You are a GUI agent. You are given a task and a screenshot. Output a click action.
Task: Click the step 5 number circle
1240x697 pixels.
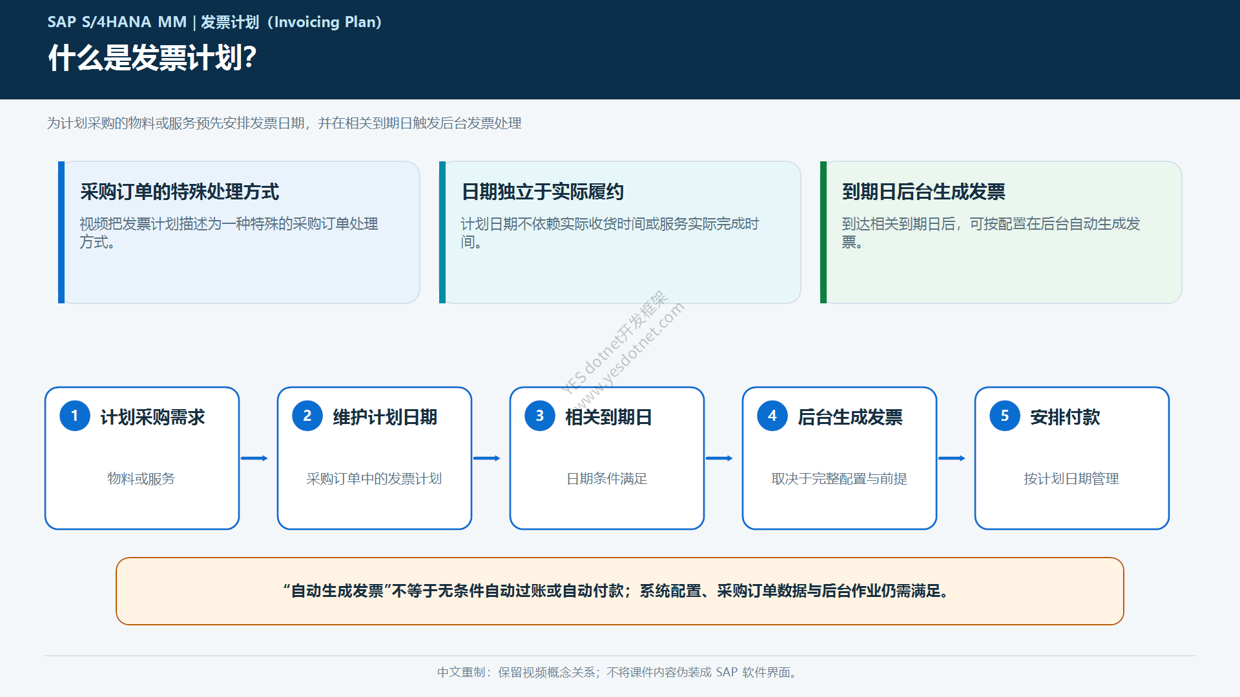pos(1005,416)
